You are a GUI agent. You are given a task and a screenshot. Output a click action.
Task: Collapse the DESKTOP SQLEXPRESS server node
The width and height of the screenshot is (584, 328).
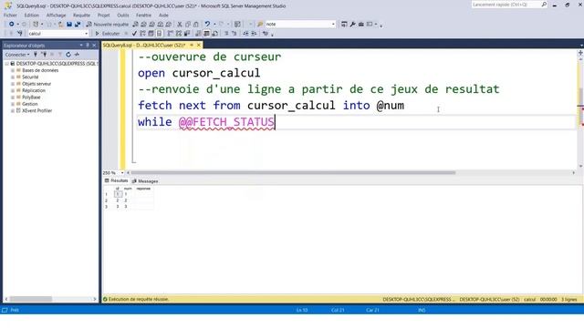6,64
